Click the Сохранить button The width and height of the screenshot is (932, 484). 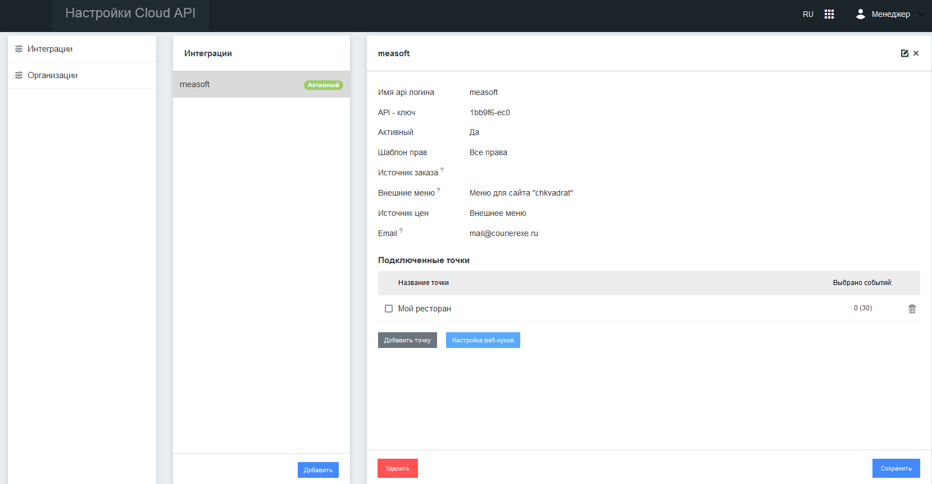(x=896, y=468)
